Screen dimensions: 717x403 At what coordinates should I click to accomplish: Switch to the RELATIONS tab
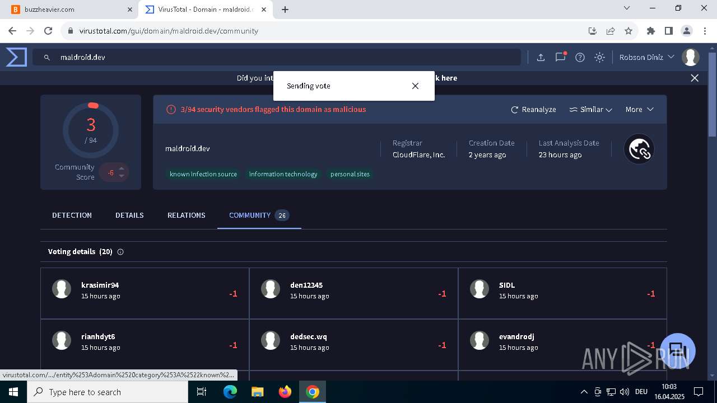click(x=186, y=215)
